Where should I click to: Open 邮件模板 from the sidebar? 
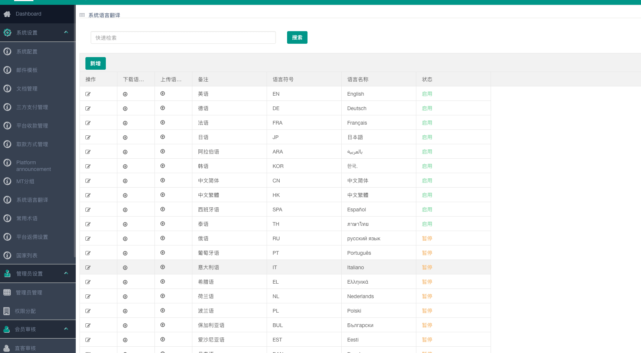click(x=27, y=70)
